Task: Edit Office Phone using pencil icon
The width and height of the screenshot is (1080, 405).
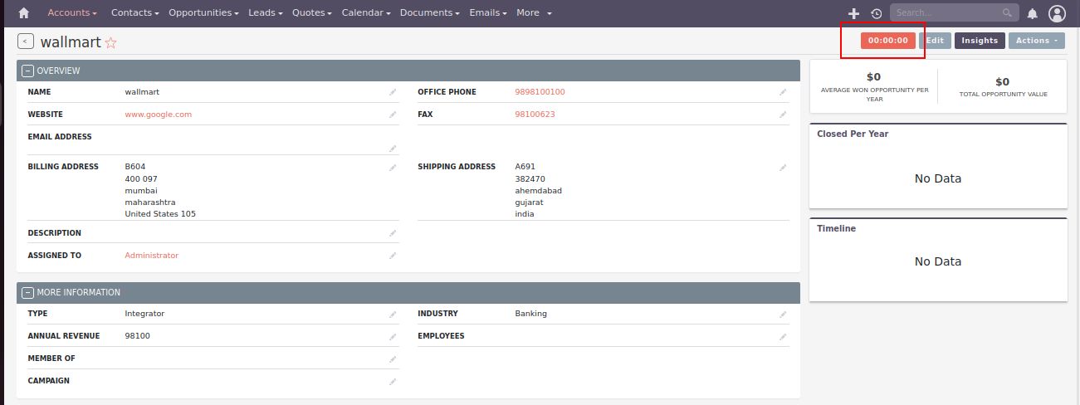Action: [782, 92]
